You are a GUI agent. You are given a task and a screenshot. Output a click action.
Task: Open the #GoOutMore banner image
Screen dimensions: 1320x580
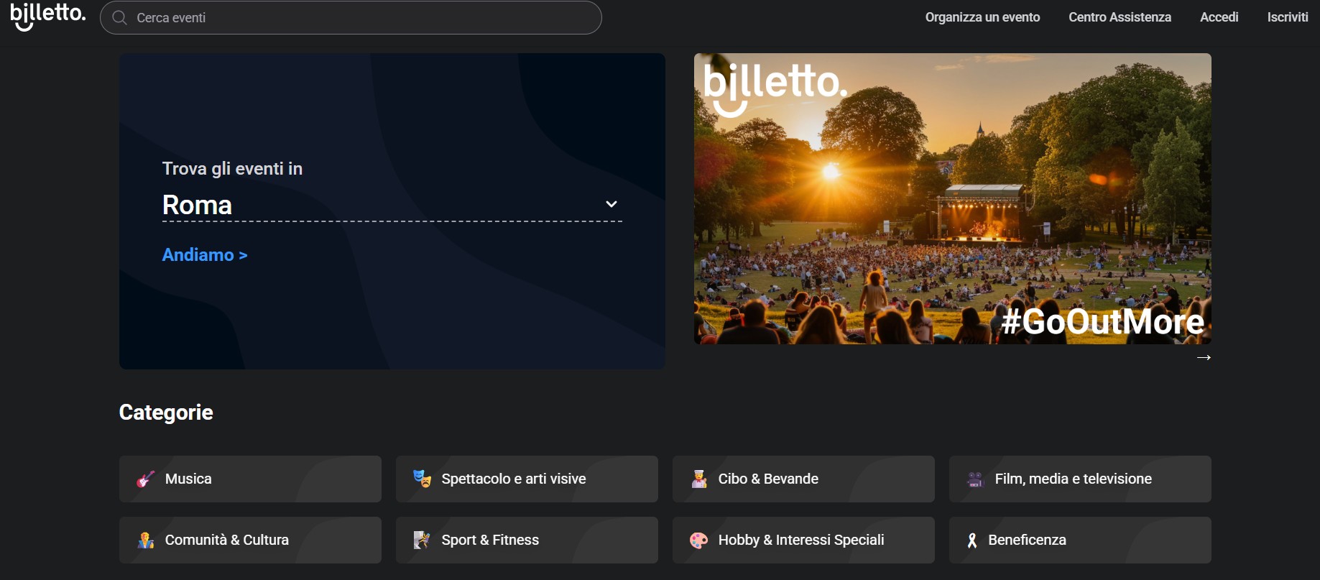pyautogui.click(x=952, y=198)
